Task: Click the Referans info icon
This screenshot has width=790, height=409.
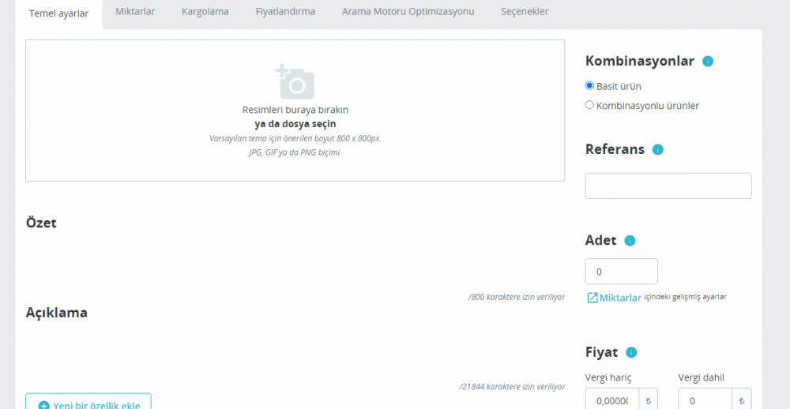Action: click(658, 149)
